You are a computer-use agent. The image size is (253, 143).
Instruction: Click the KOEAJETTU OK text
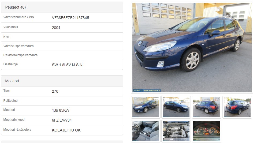[x=66, y=130]
